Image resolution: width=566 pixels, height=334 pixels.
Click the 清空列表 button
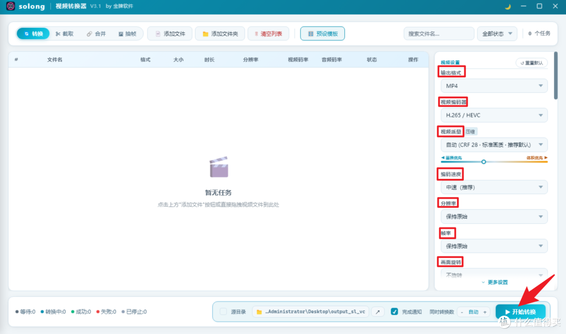268,34
